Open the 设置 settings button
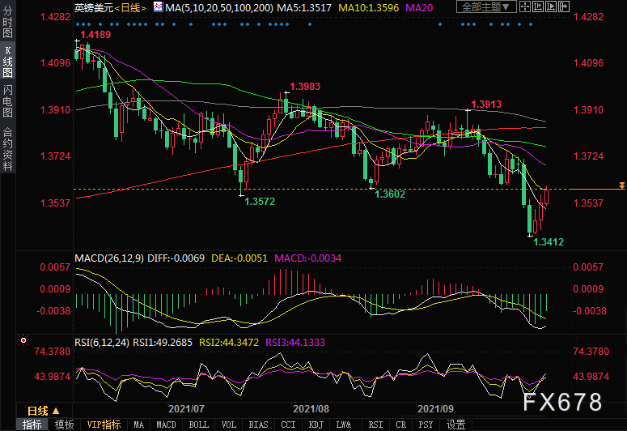Viewport: 627px width, 431px height. tap(455, 425)
